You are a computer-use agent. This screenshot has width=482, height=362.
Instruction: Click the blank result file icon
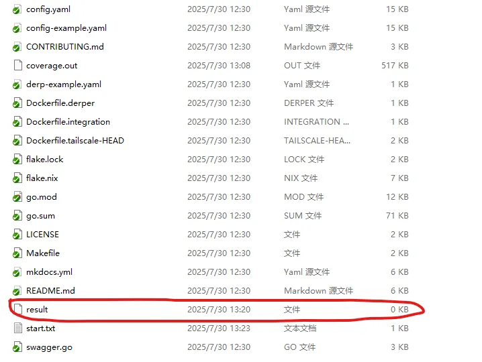17,310
